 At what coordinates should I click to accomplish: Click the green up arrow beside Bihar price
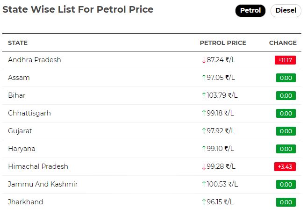tap(204, 95)
